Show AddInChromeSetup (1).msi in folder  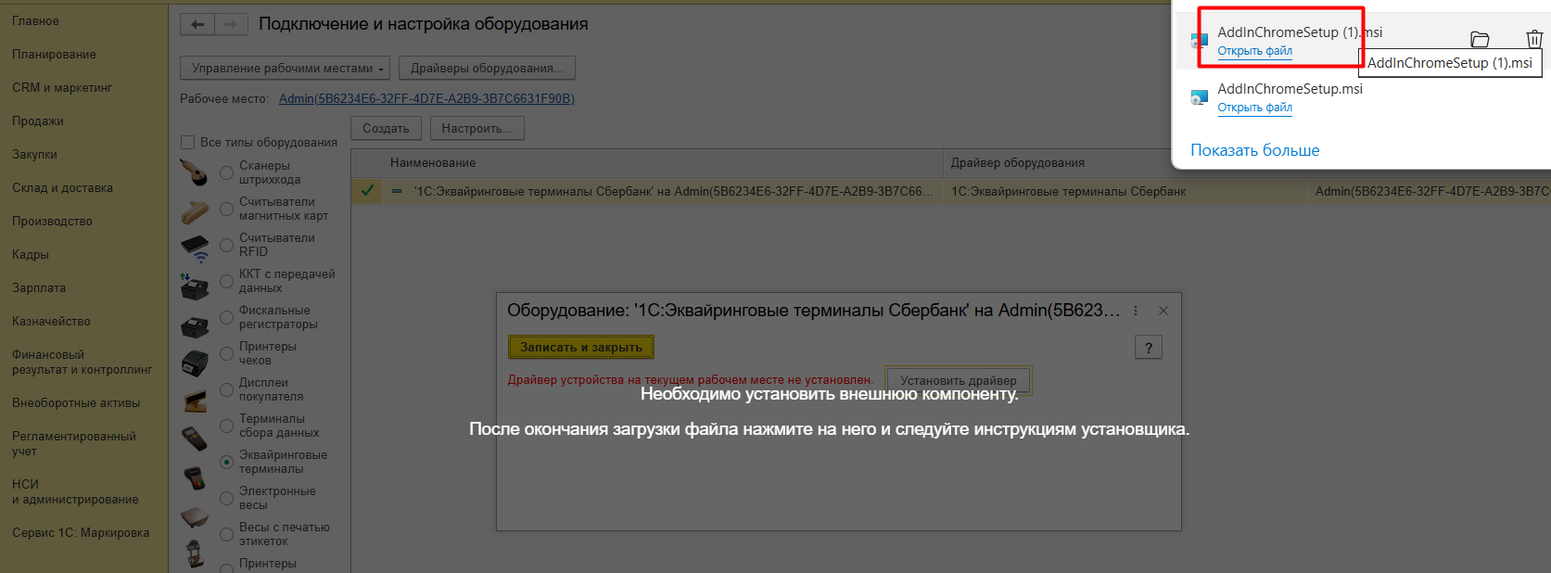point(1480,39)
